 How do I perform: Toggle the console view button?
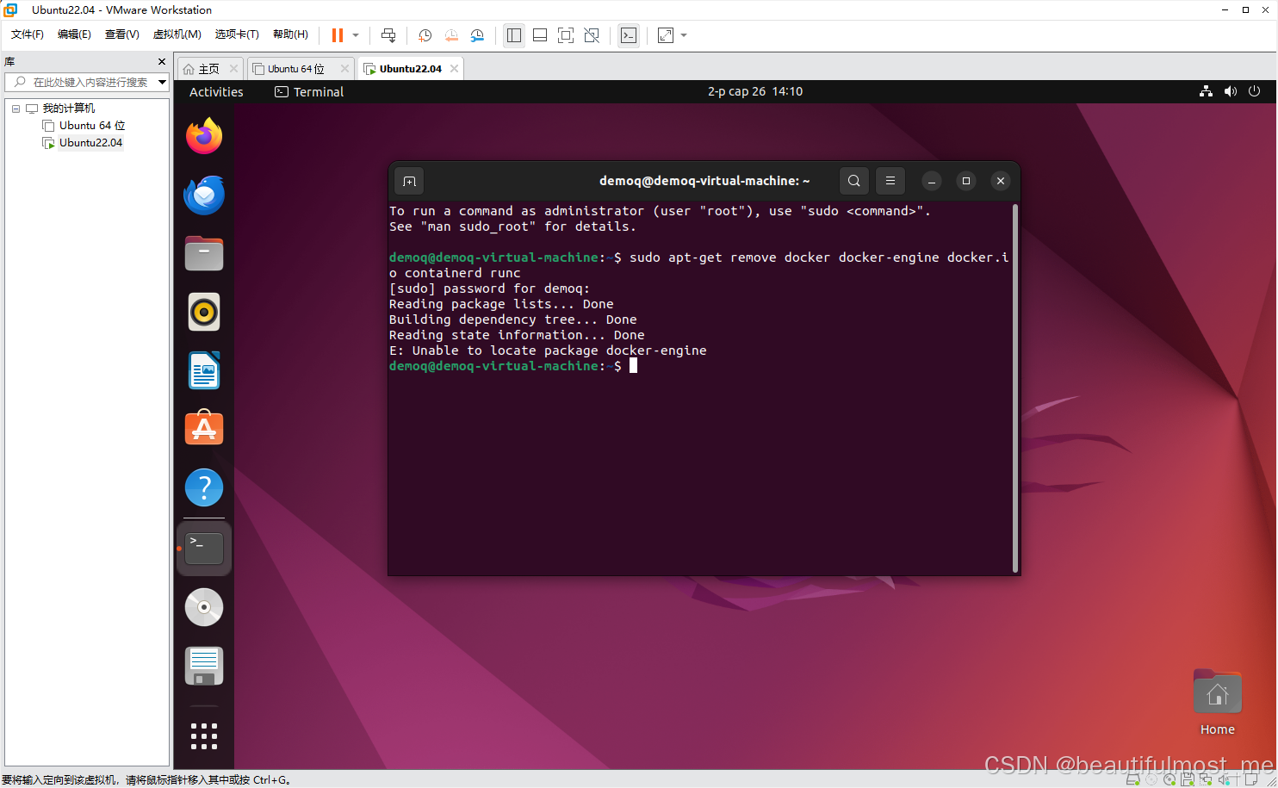[x=629, y=35]
